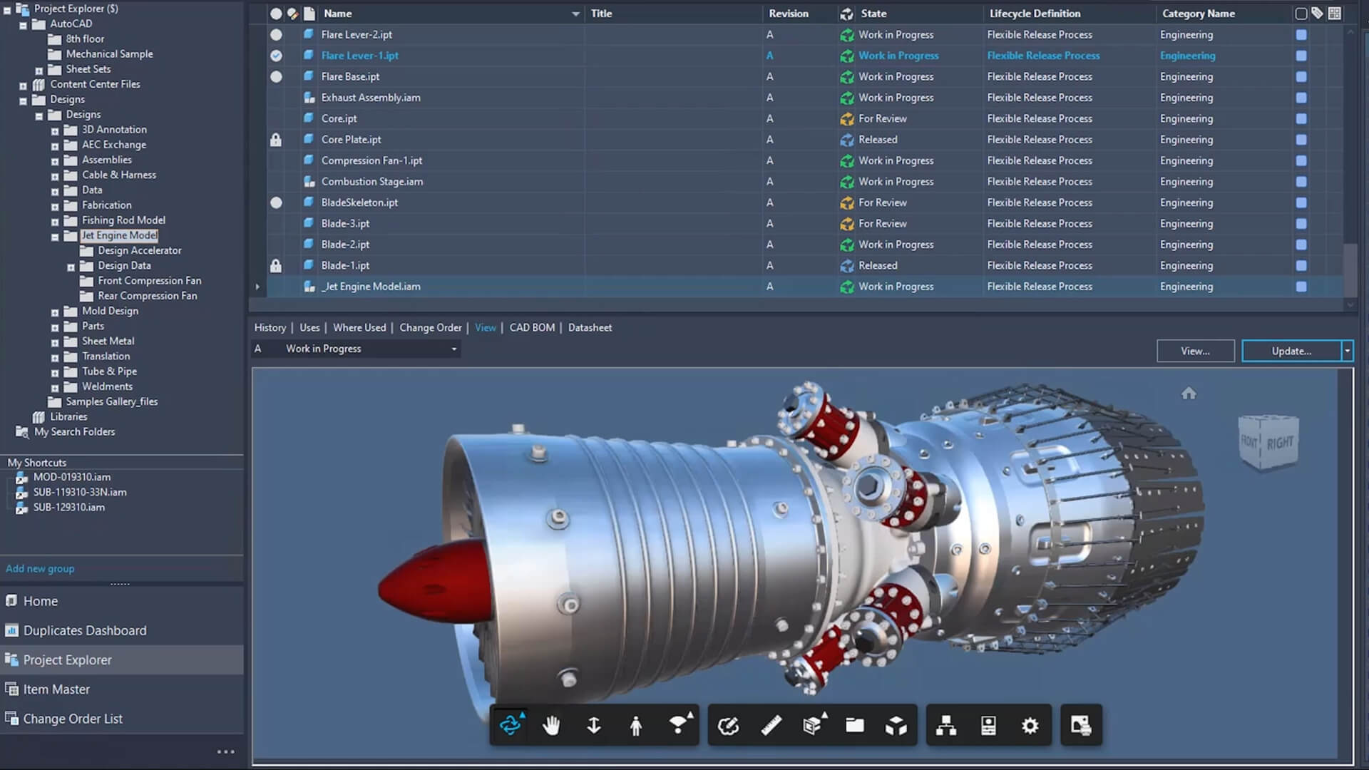Image resolution: width=1369 pixels, height=770 pixels.
Task: Select the Measure ruler tool
Action: (x=771, y=726)
